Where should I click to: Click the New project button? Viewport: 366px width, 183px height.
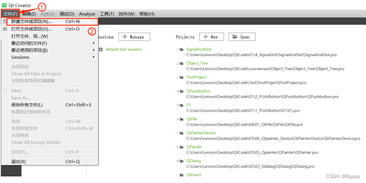[212, 37]
